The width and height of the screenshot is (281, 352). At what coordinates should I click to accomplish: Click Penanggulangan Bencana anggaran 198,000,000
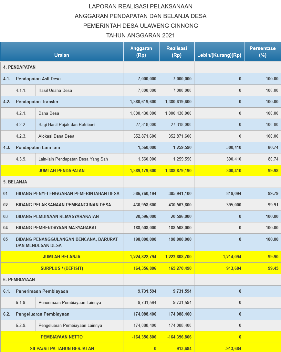145,239
